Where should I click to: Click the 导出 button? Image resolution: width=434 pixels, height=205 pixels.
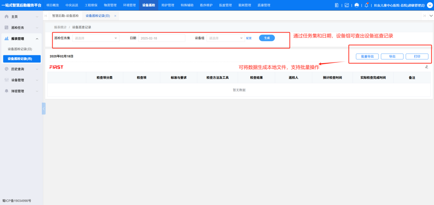392,57
